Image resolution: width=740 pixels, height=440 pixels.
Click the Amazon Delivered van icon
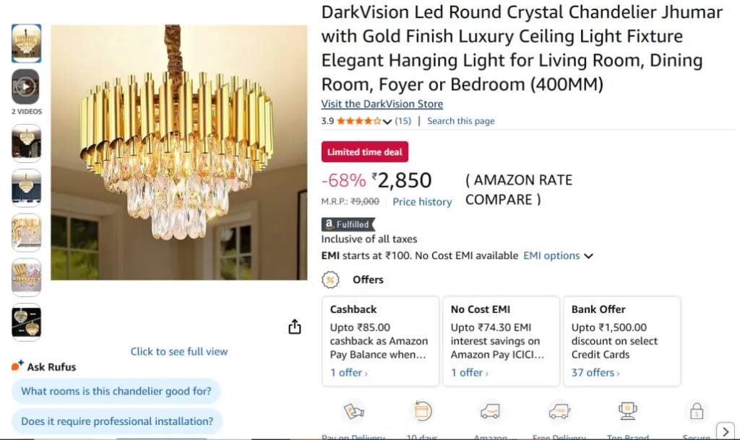[x=490, y=411]
